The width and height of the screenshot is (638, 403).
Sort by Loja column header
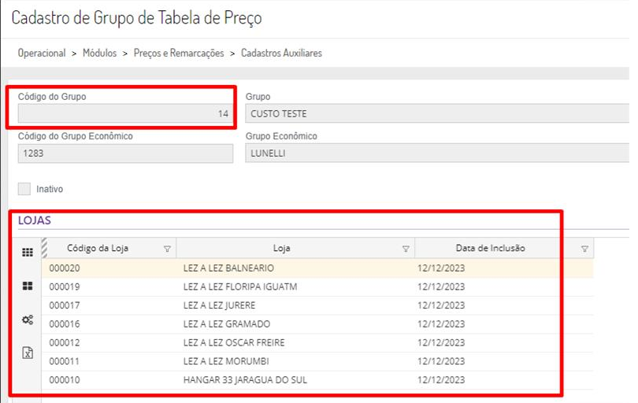pos(281,249)
